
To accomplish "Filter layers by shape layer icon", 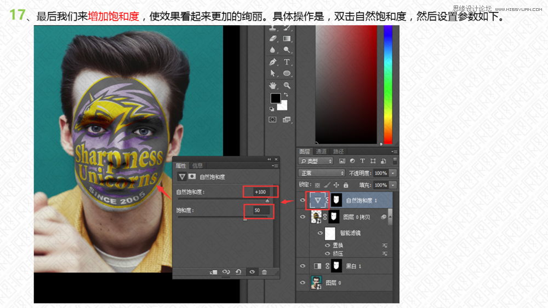I will pos(373,161).
